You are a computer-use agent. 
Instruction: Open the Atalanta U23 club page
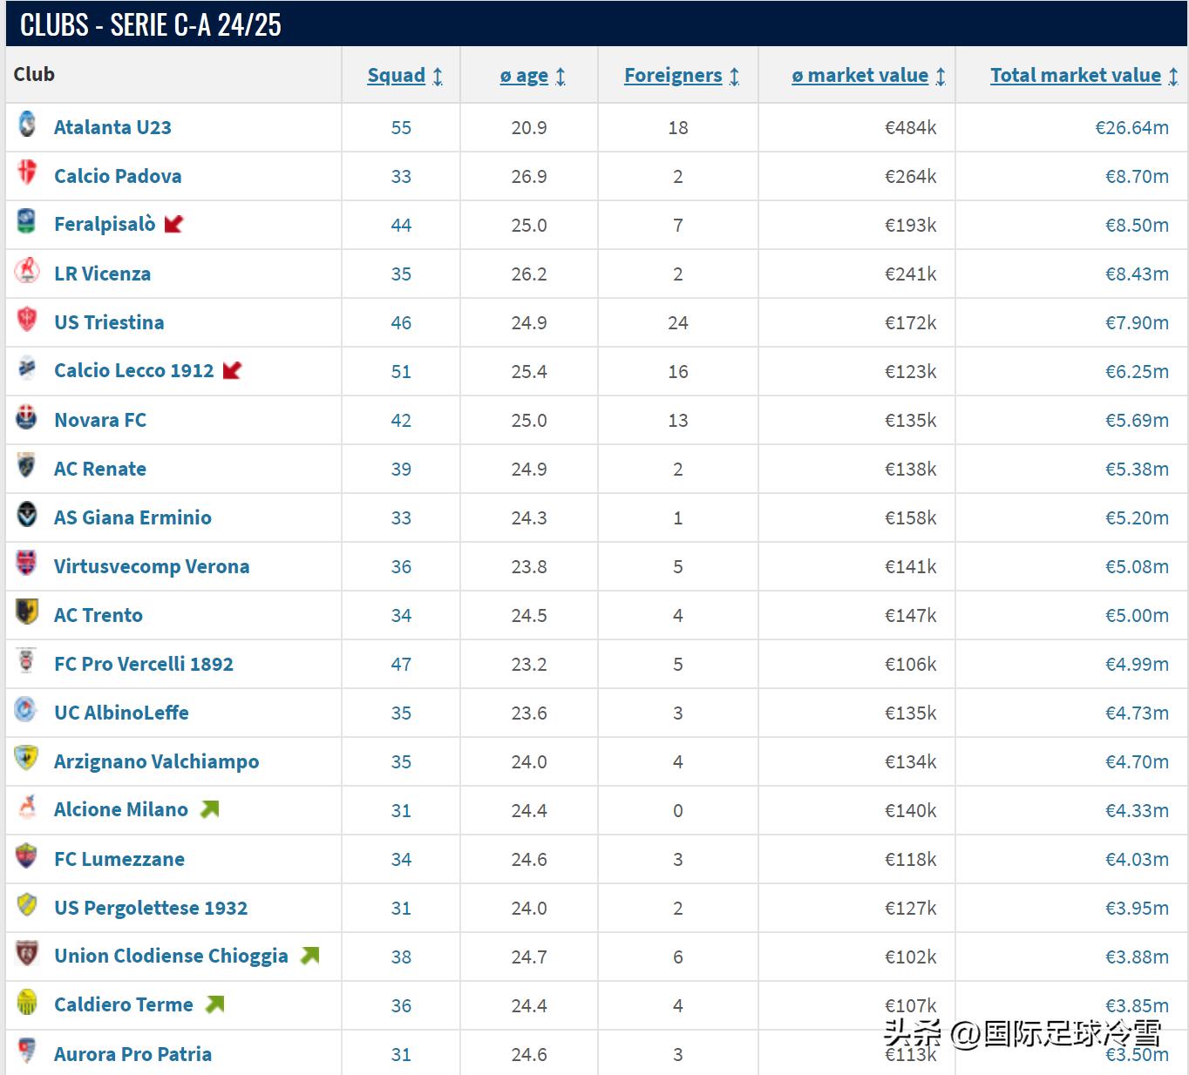(112, 127)
